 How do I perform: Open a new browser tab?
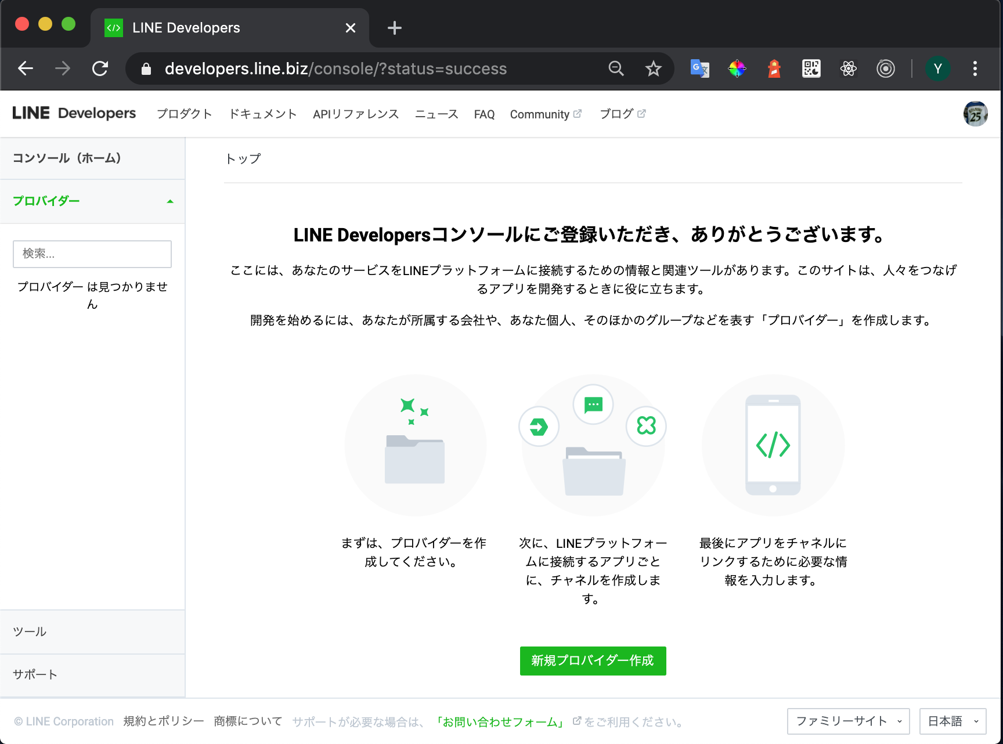395,28
